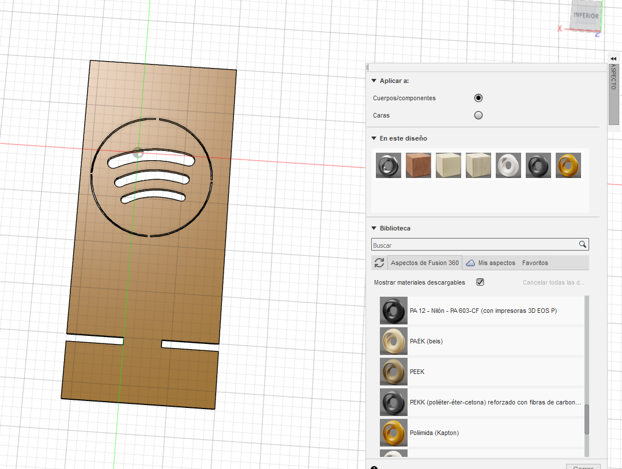Select the PEEK material thumbnail

click(x=394, y=372)
